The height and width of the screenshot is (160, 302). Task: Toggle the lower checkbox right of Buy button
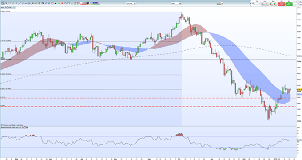tap(294, 5)
